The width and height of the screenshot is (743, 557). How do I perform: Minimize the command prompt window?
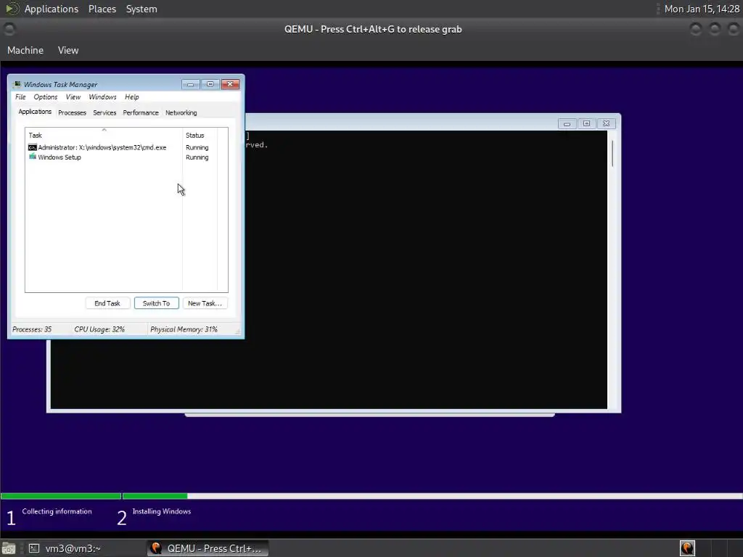point(567,123)
